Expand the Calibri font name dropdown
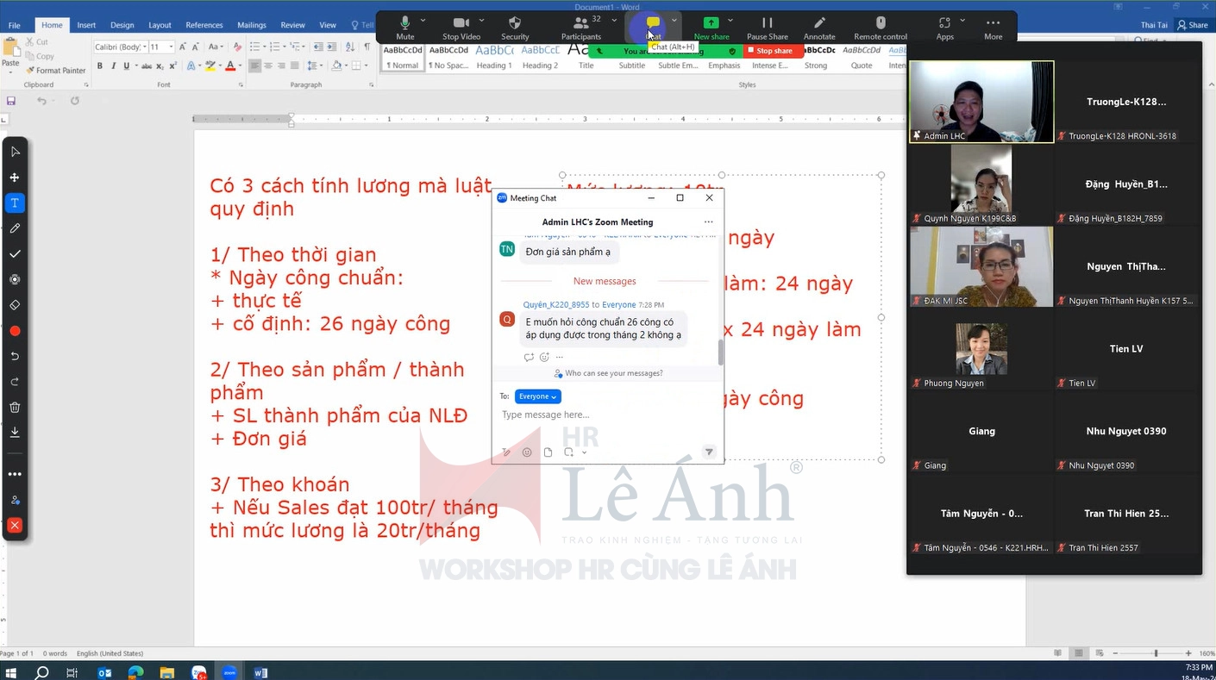 tap(144, 47)
